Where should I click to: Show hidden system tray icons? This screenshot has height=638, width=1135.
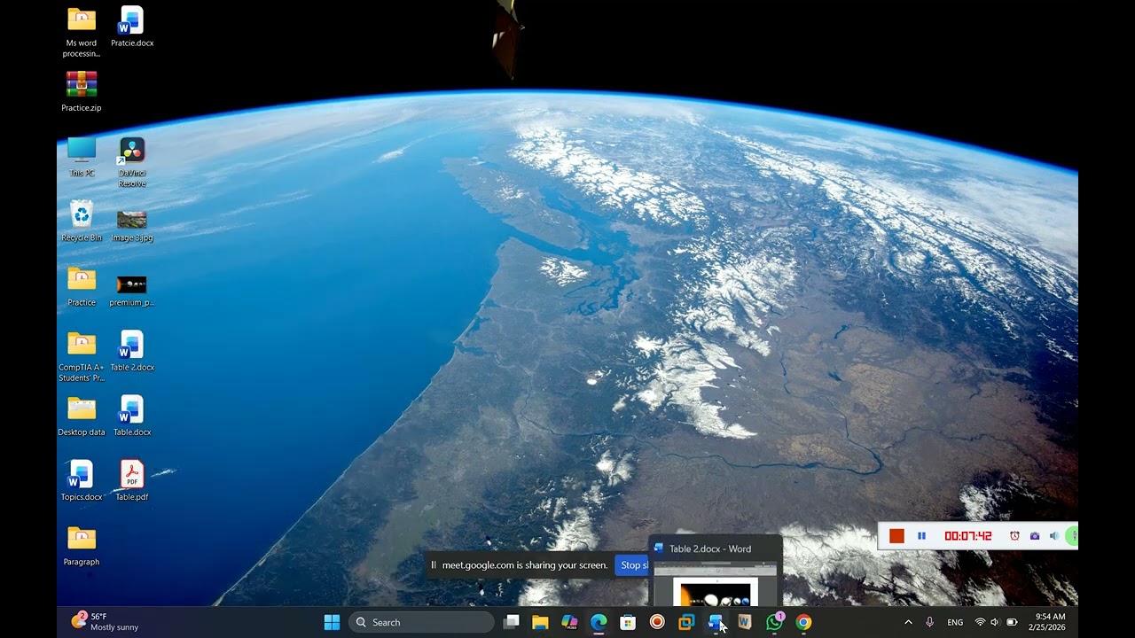pos(908,622)
